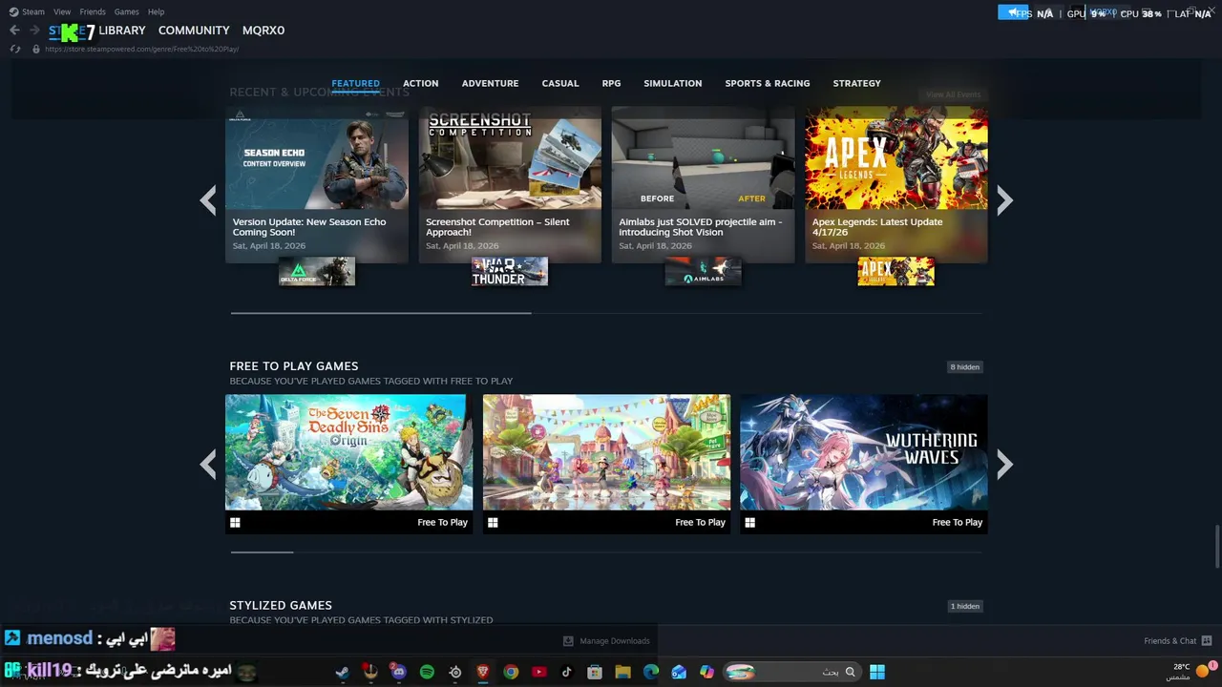Click the taskbar search box
Image resolution: width=1222 pixels, height=687 pixels.
tap(791, 672)
